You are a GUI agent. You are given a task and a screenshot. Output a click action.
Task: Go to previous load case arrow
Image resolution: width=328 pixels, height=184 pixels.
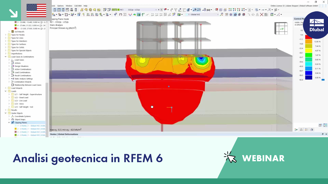[159, 10]
